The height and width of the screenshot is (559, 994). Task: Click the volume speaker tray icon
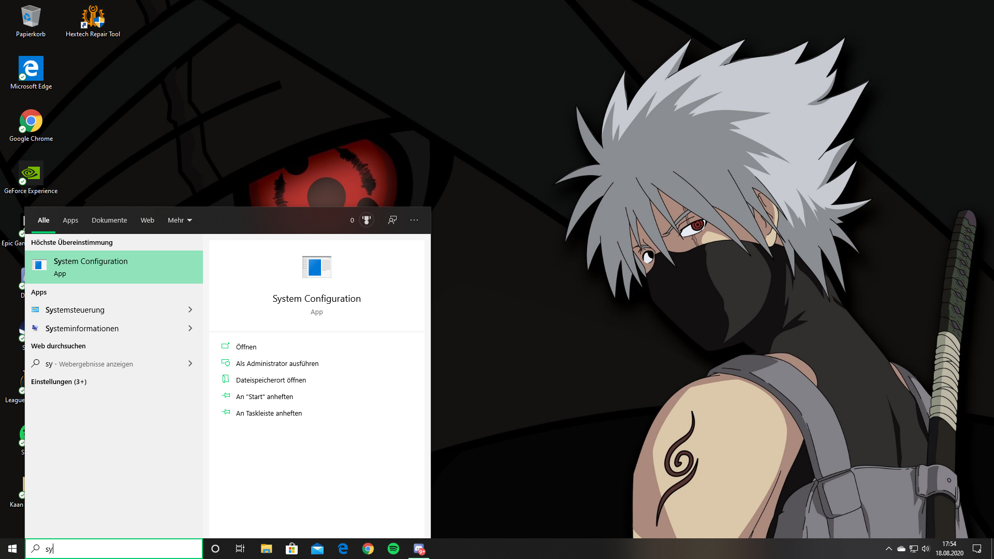(x=926, y=549)
